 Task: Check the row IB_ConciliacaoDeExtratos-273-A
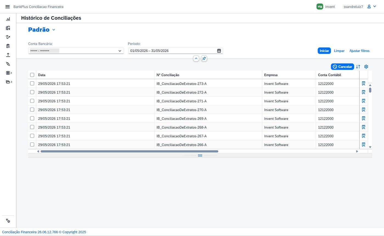(x=32, y=84)
